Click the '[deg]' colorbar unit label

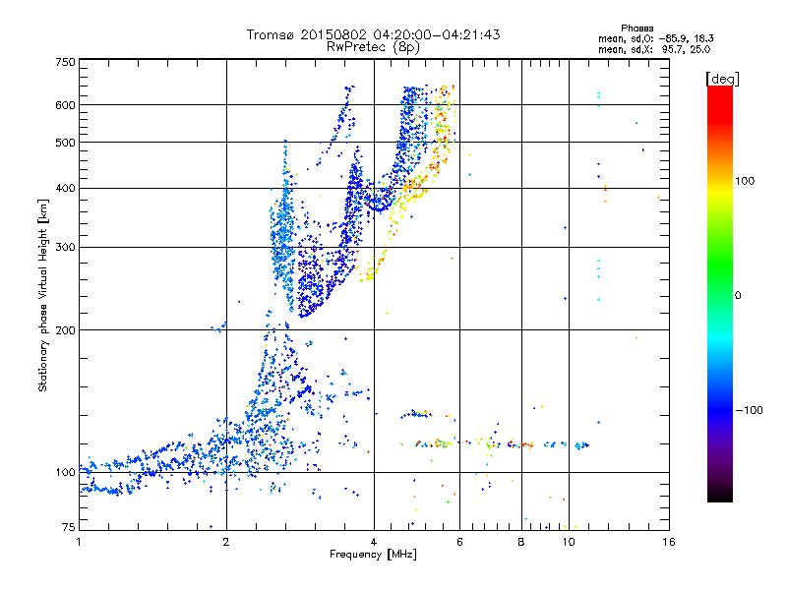pyautogui.click(x=722, y=79)
